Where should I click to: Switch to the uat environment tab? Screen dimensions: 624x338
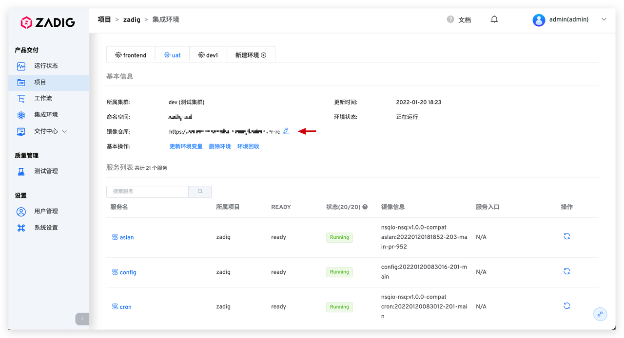pyautogui.click(x=172, y=55)
